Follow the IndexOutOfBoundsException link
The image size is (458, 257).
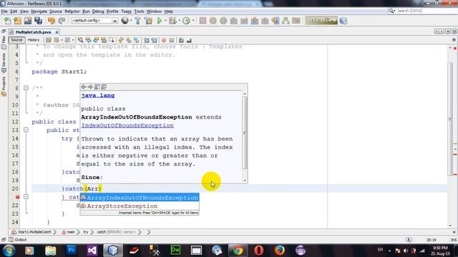coord(127,126)
